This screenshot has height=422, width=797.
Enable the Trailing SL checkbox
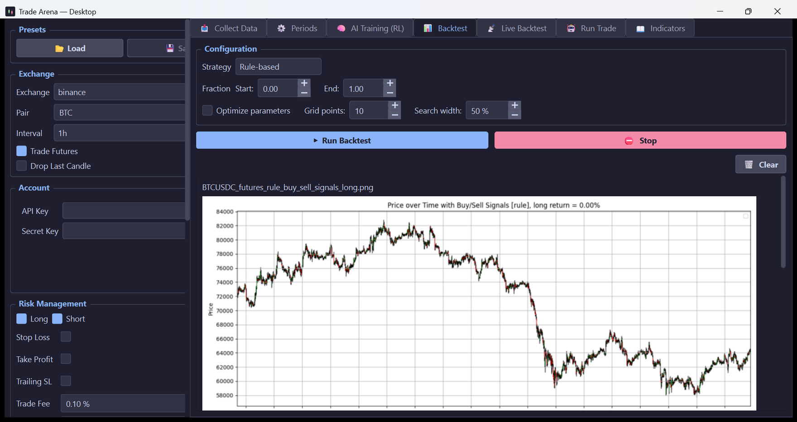(66, 381)
